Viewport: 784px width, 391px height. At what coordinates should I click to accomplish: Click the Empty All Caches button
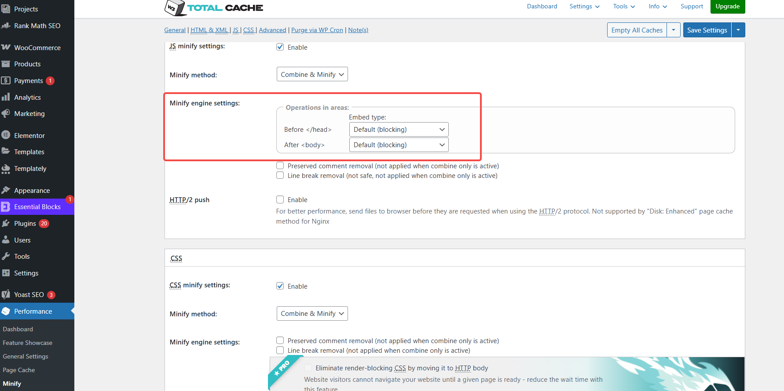click(x=637, y=30)
